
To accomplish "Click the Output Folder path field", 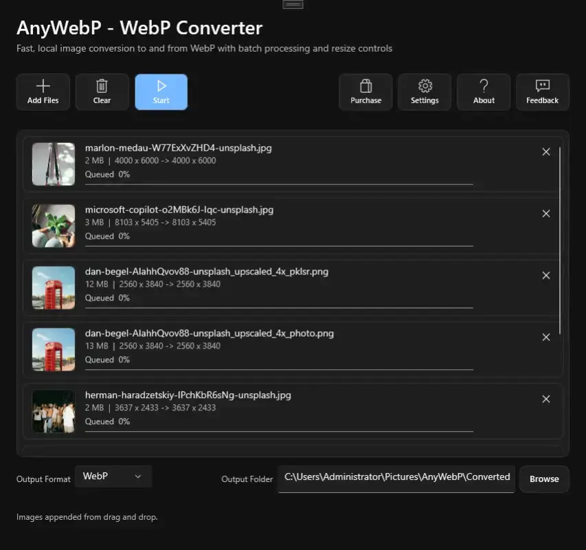I will (x=396, y=479).
